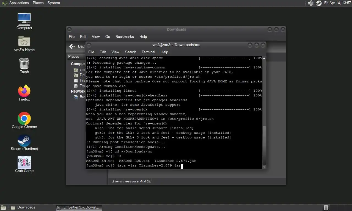The image size is (352, 211).
Task: Click the distro logo icon in the top panel
Action: pyautogui.click(x=4, y=3)
